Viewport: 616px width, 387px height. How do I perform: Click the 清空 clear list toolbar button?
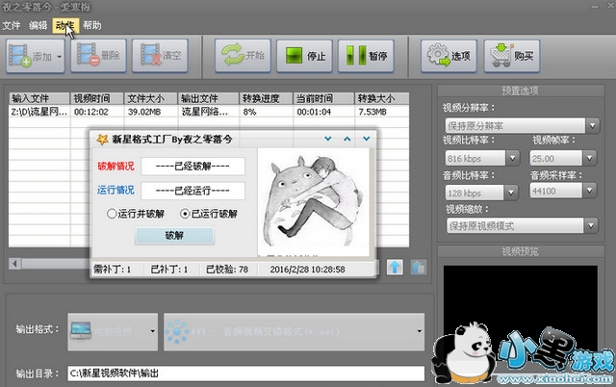(x=160, y=56)
